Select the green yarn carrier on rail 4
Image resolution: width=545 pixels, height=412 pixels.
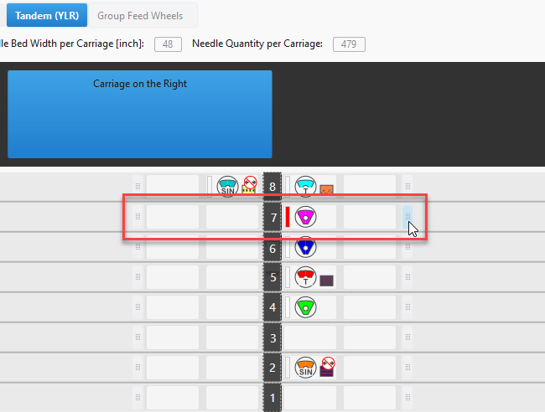click(x=306, y=307)
